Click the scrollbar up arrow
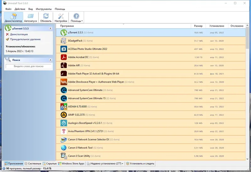The width and height of the screenshot is (251, 172). coord(247,25)
